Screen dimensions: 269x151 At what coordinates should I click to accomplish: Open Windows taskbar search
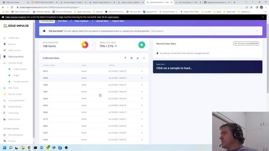(11, 148)
